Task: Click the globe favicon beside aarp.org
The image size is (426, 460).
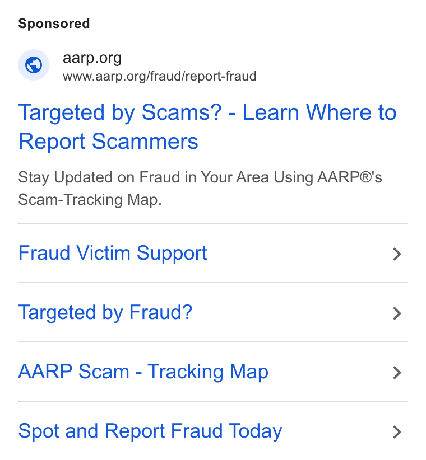Action: pos(34,65)
